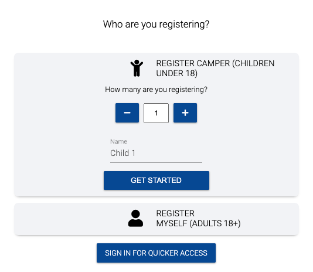The height and width of the screenshot is (272, 313).
Task: Increase camper count with plus button
Action: [185, 113]
